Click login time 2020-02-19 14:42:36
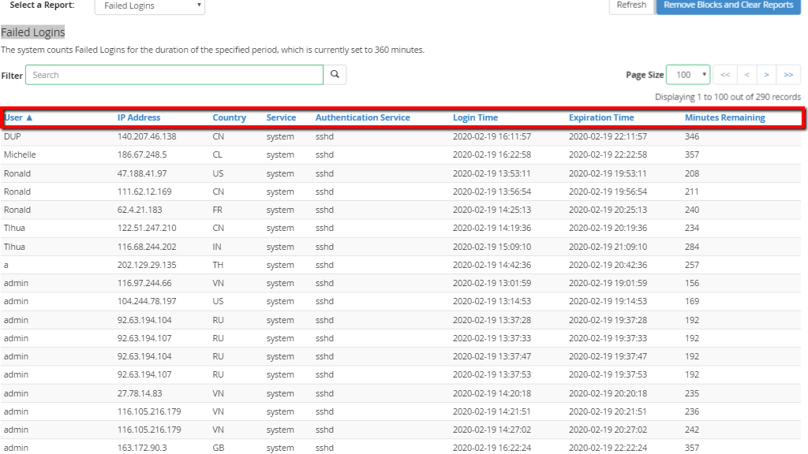This screenshot has height=454, width=808. pyautogui.click(x=492, y=265)
